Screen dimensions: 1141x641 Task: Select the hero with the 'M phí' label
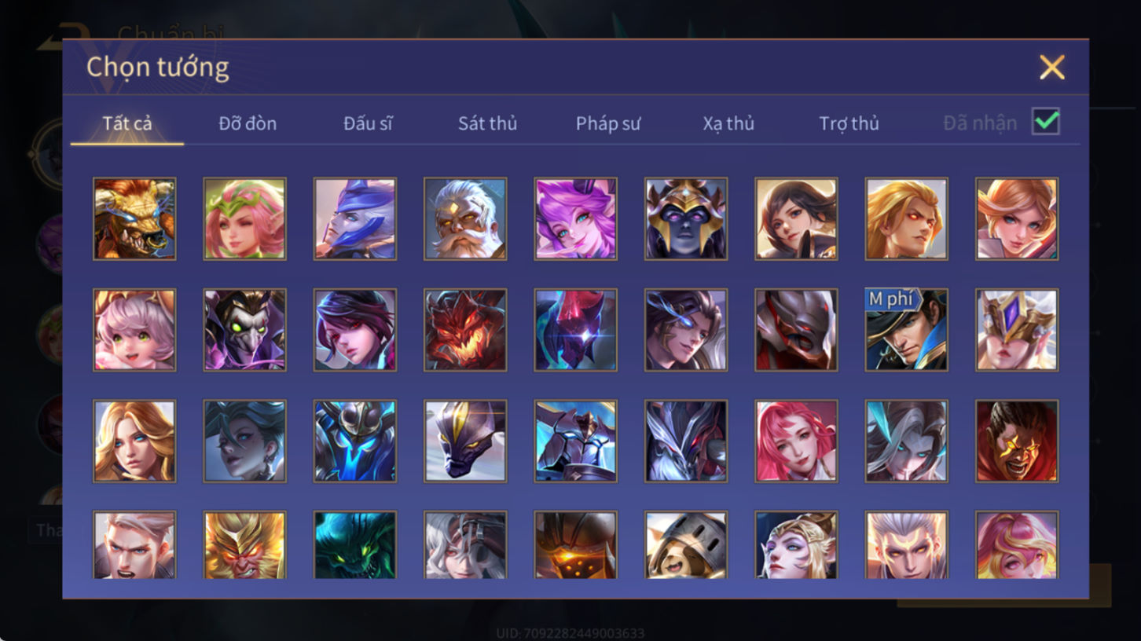(x=906, y=330)
